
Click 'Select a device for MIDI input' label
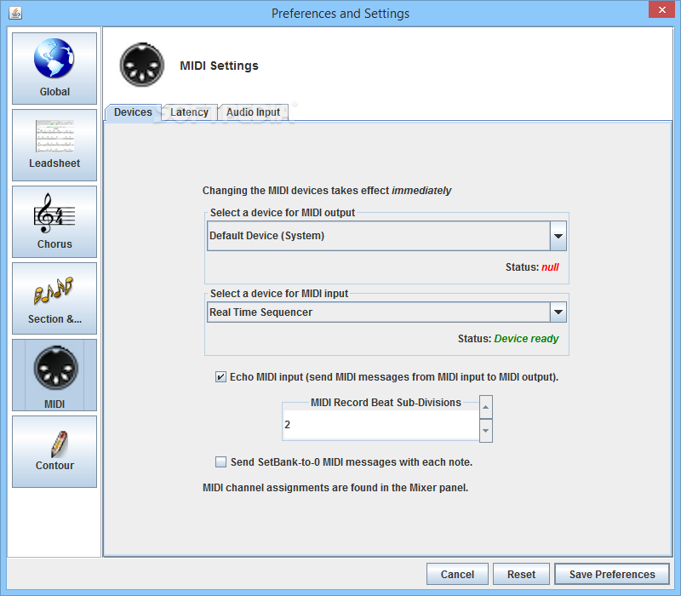coord(279,294)
